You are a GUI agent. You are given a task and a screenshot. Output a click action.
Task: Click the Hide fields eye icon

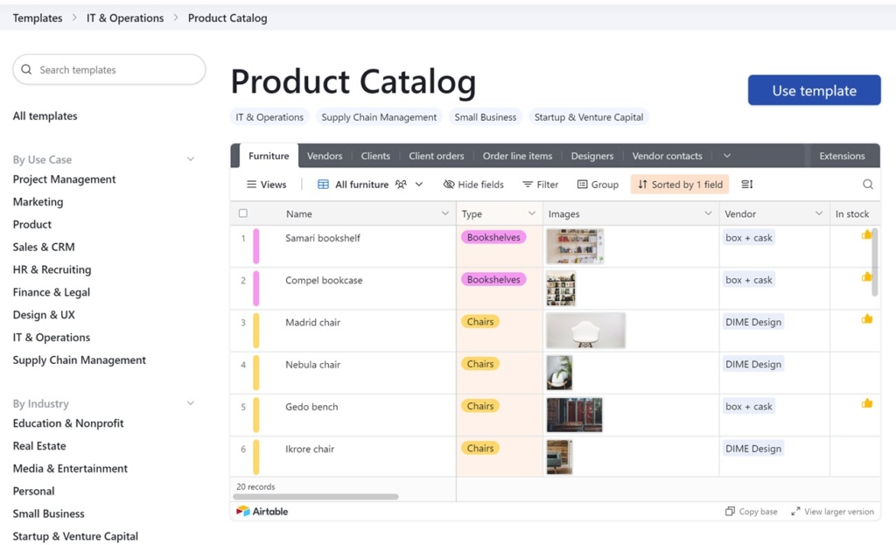449,185
